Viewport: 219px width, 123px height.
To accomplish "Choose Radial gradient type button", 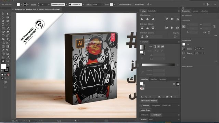I will click(159, 46).
